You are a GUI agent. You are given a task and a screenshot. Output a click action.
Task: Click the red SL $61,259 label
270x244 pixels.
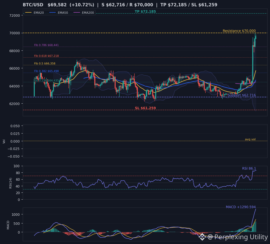coord(145,108)
